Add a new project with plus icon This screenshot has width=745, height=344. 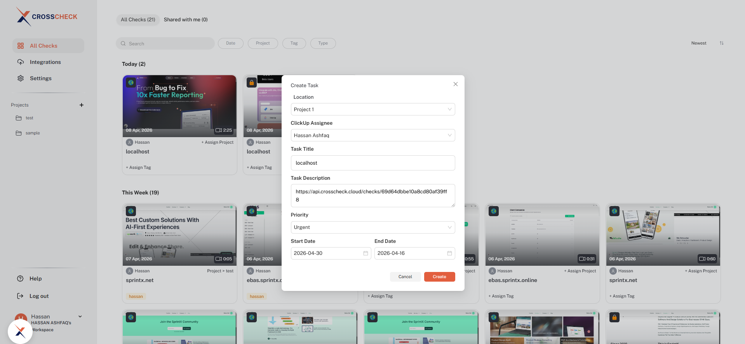pos(82,105)
